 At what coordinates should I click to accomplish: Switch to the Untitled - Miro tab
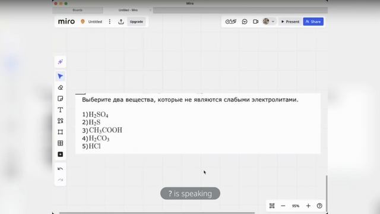pos(128,10)
